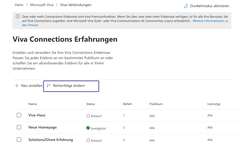Open Microsoft Viva breadcrumb link
The height and width of the screenshot is (161, 244).
point(42,5)
